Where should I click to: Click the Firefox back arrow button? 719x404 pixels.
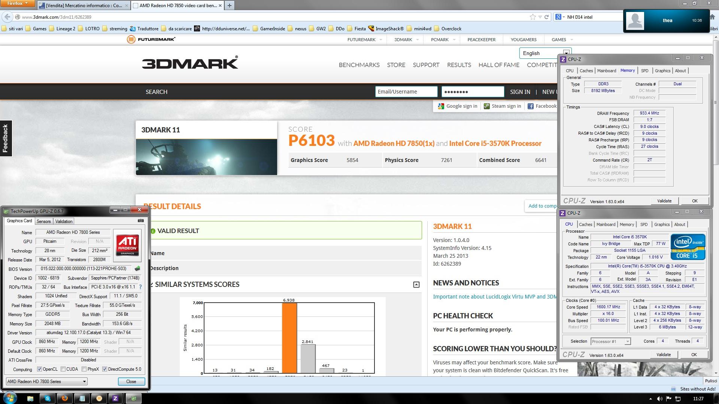pos(7,17)
